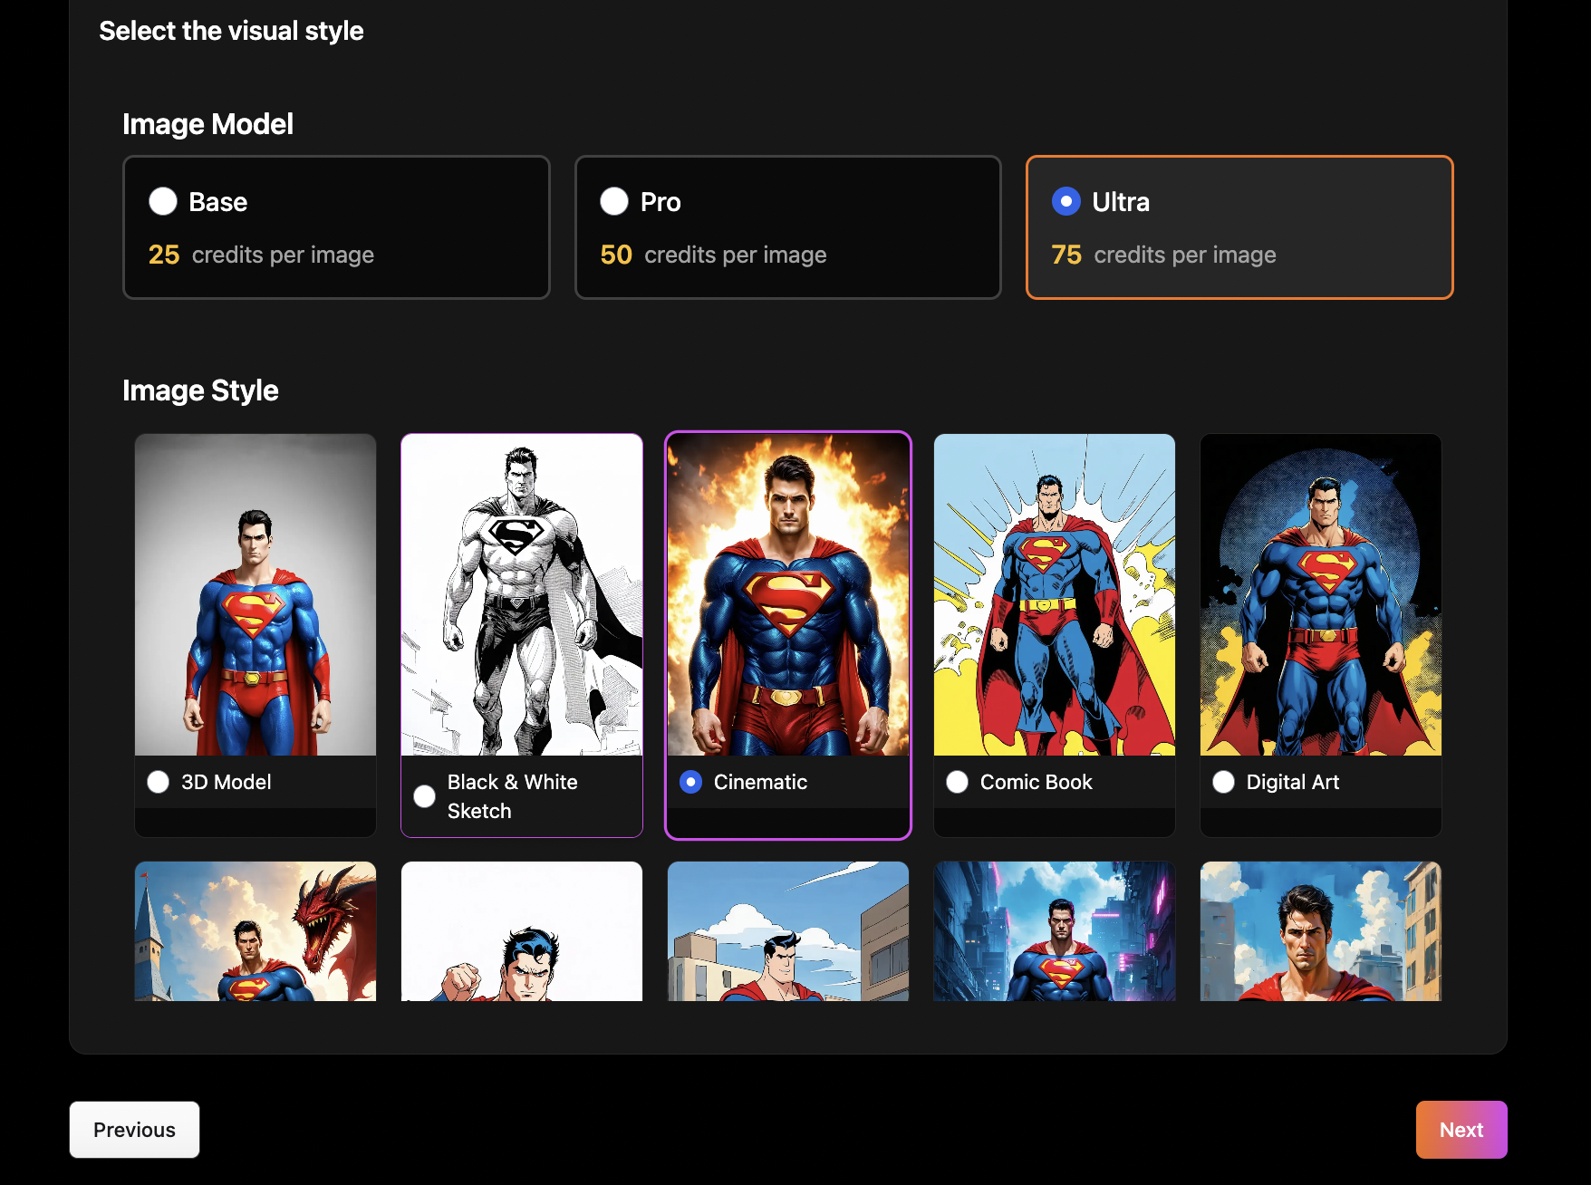Image resolution: width=1591 pixels, height=1185 pixels.
Task: Click the white-background manga-style fist thumbnail
Action: [x=522, y=931]
